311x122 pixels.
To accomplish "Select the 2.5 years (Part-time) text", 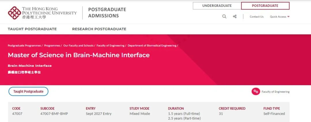I will point(185,119).
